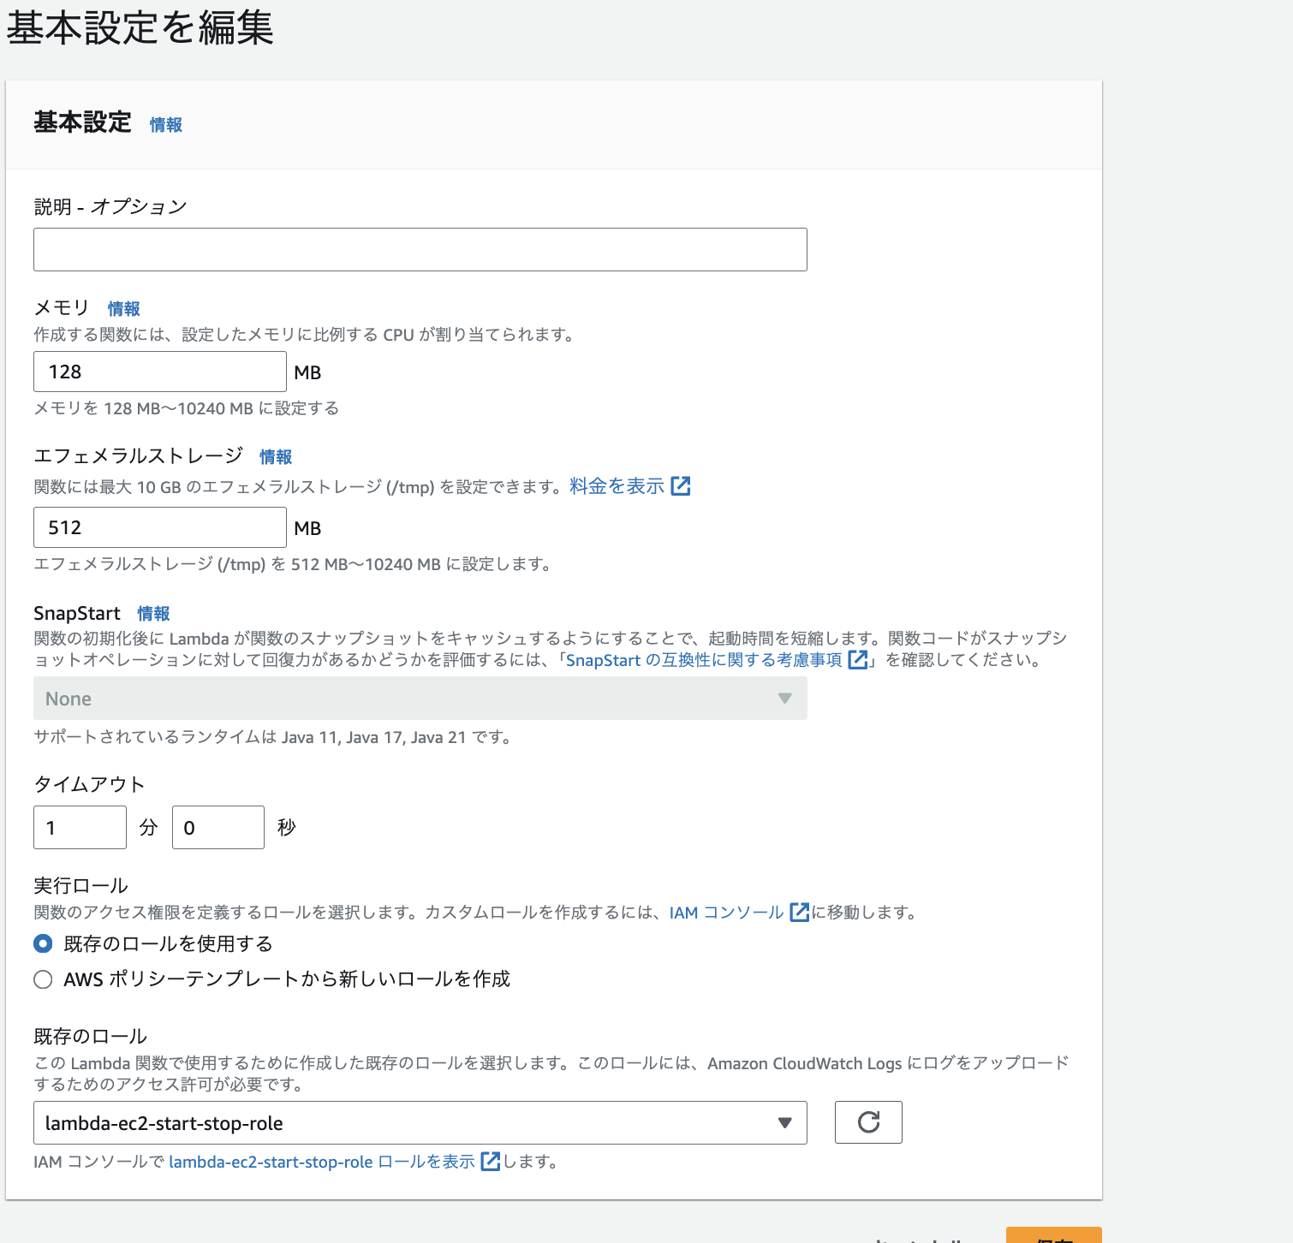Click the timeout seconds field

coord(217,827)
